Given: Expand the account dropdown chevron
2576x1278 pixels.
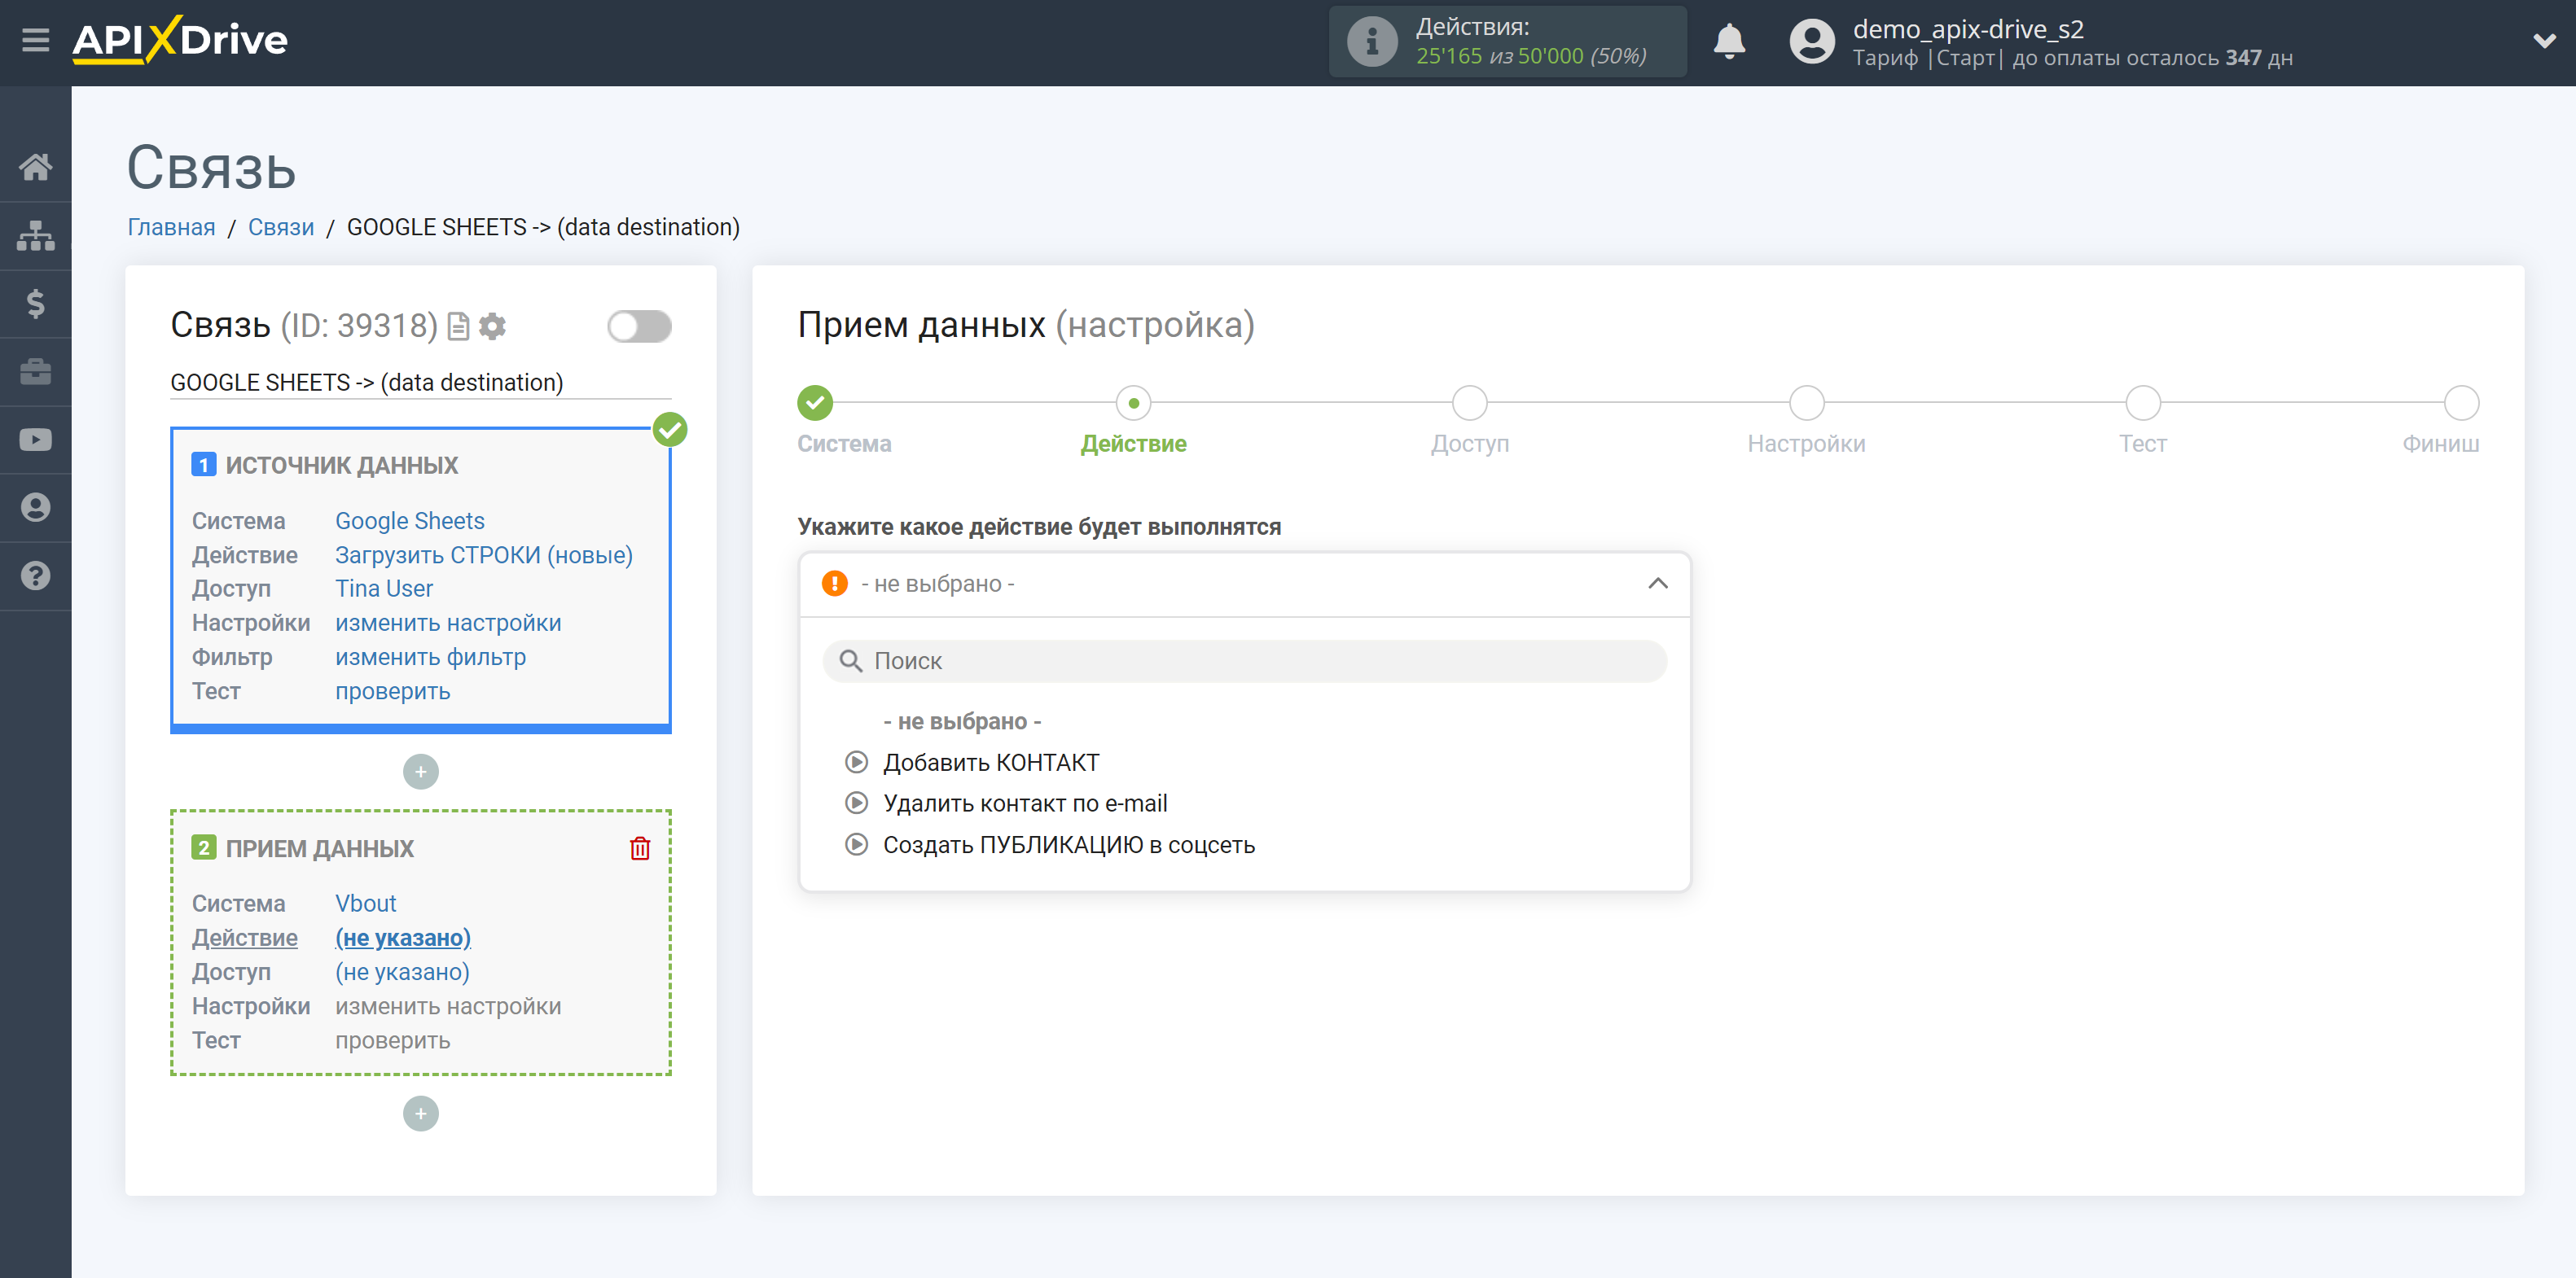Looking at the screenshot, I should click(x=2544, y=41).
